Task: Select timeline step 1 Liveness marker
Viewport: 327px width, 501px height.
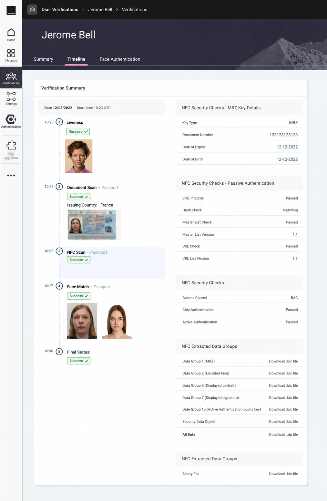Action: 59,122
